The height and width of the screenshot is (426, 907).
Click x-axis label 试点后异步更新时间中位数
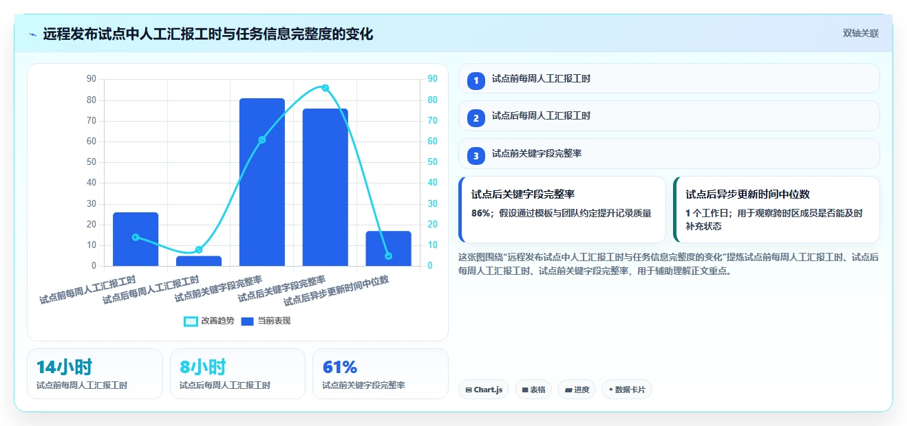pyautogui.click(x=337, y=291)
